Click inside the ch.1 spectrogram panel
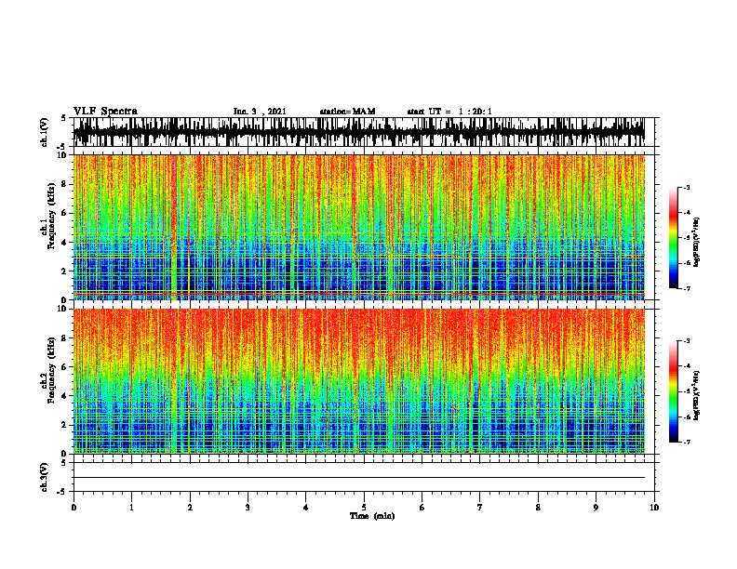737x569 pixels. click(x=359, y=227)
